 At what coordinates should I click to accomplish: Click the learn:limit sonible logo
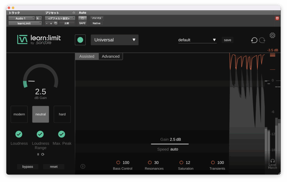(x=39, y=39)
